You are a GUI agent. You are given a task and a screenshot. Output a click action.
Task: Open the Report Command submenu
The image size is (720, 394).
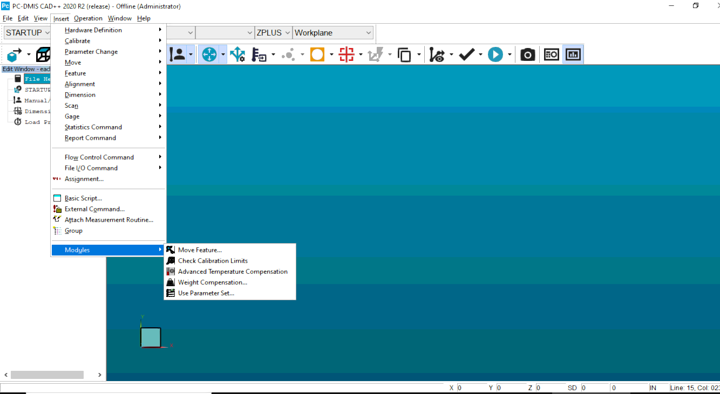[x=108, y=138]
